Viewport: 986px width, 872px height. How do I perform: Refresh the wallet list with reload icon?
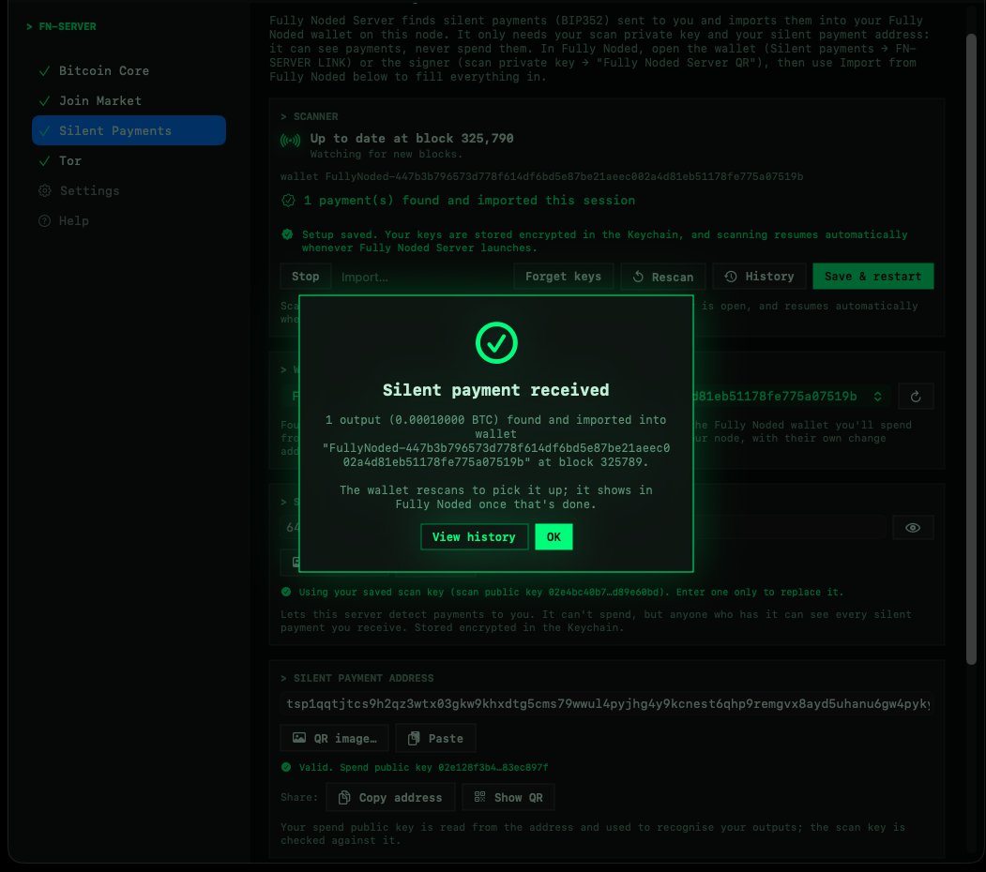(916, 397)
